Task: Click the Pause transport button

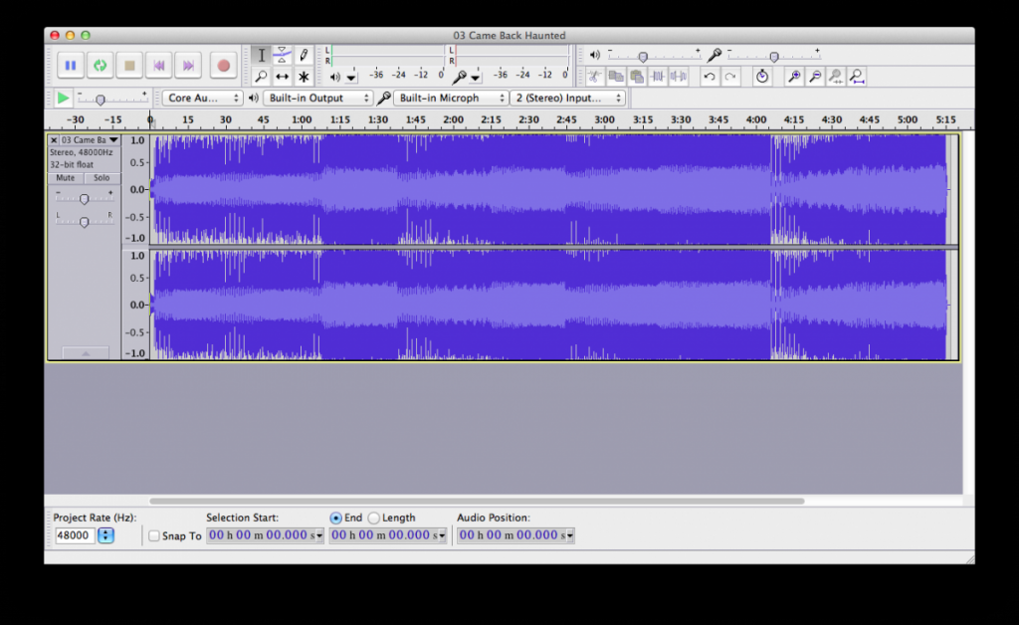Action: click(71, 65)
